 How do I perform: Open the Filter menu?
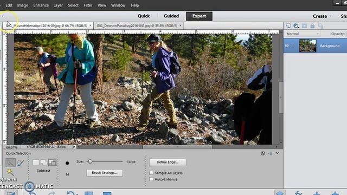tap(88, 5)
